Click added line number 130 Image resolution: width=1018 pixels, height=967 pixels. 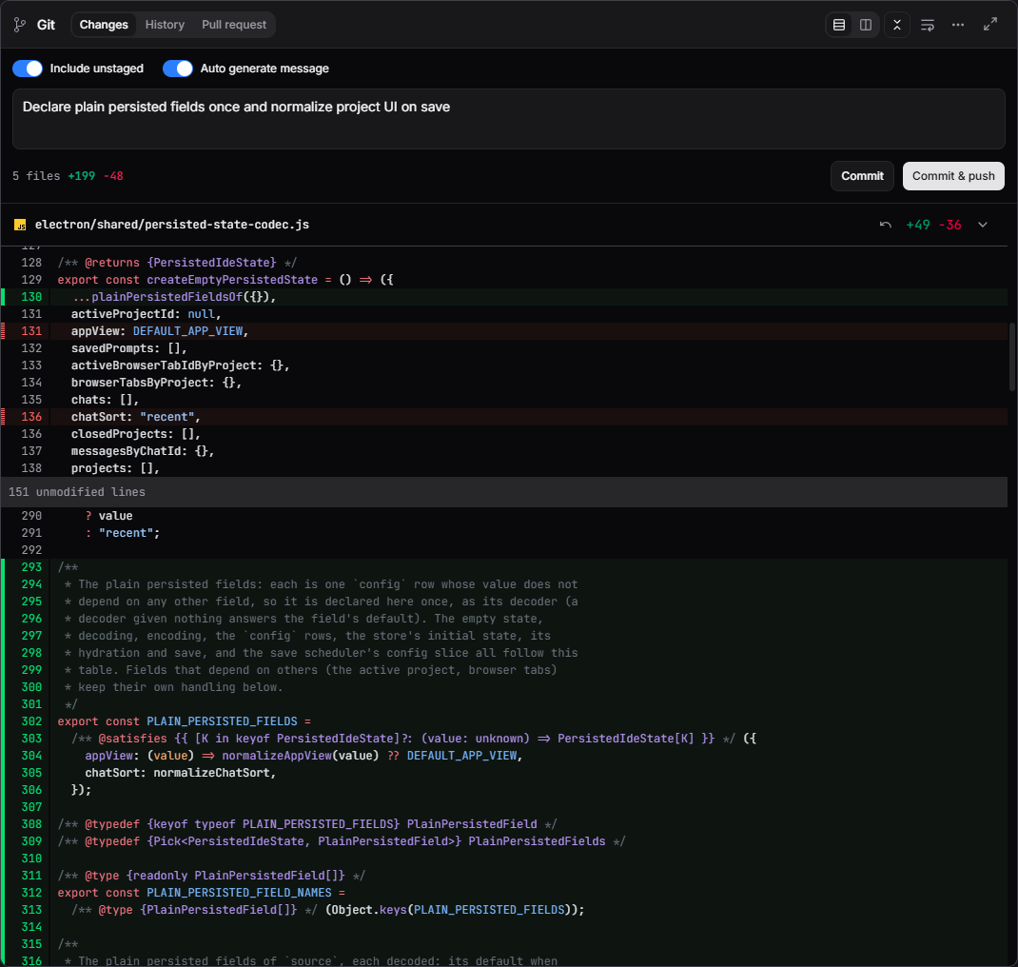(31, 297)
